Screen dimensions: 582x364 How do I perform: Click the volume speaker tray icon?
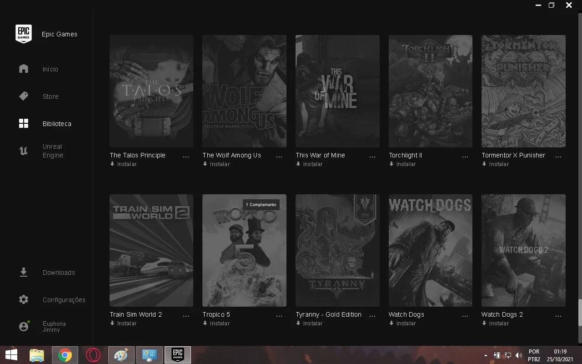[x=518, y=355]
